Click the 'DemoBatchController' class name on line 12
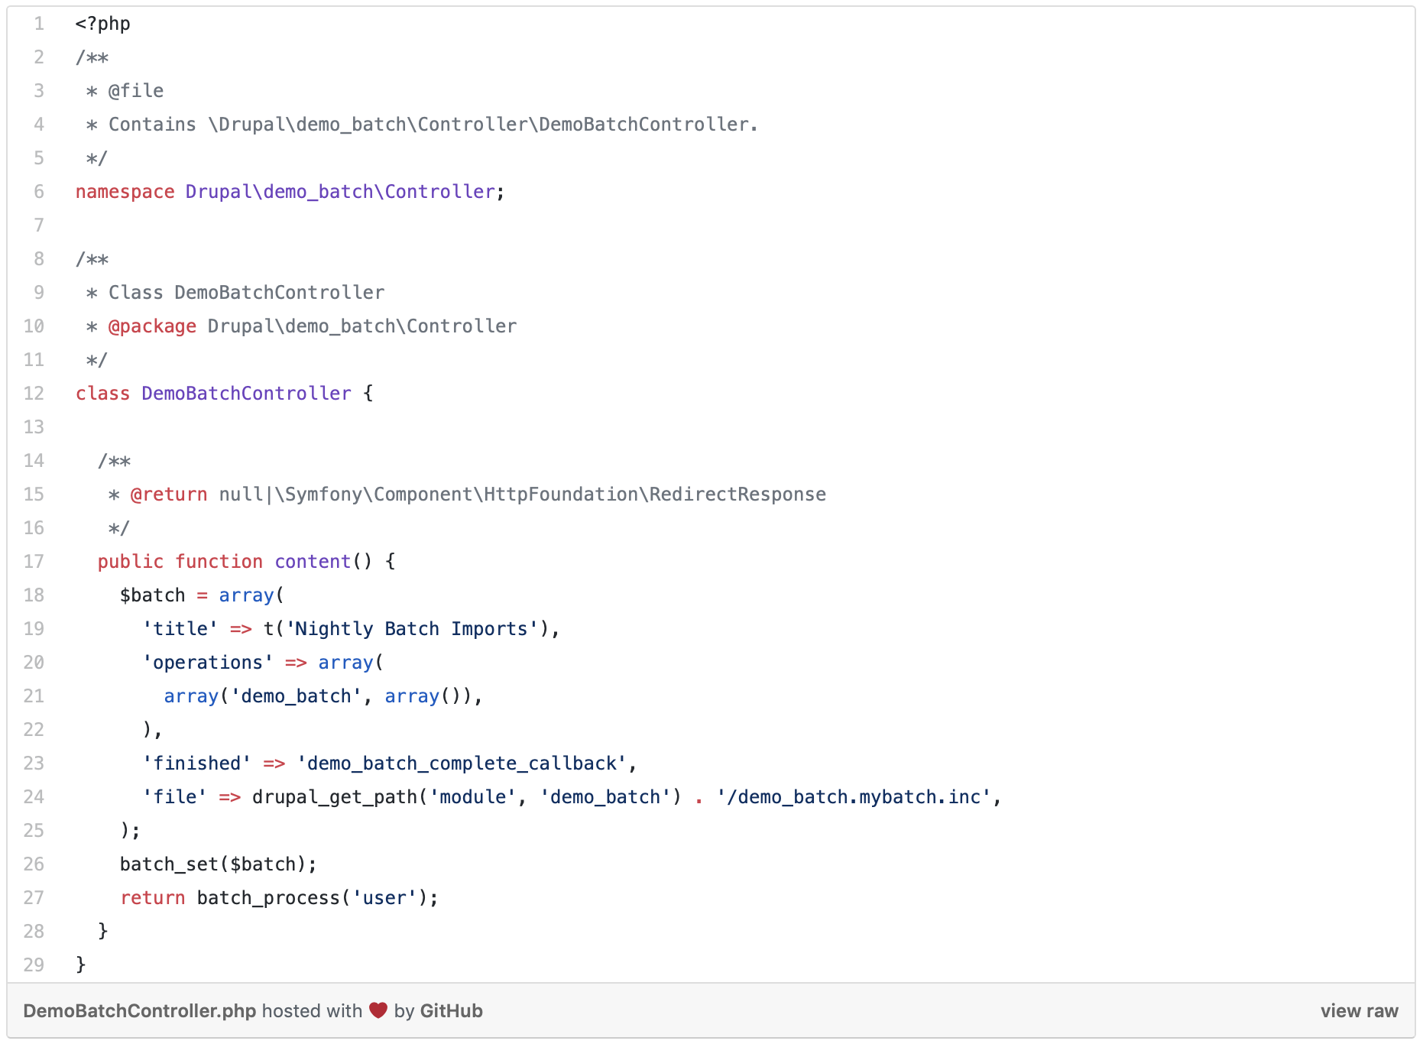The image size is (1423, 1044). [x=246, y=394]
